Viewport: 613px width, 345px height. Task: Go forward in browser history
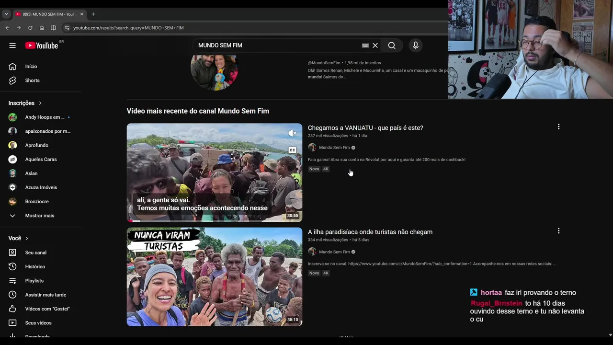coord(19,28)
